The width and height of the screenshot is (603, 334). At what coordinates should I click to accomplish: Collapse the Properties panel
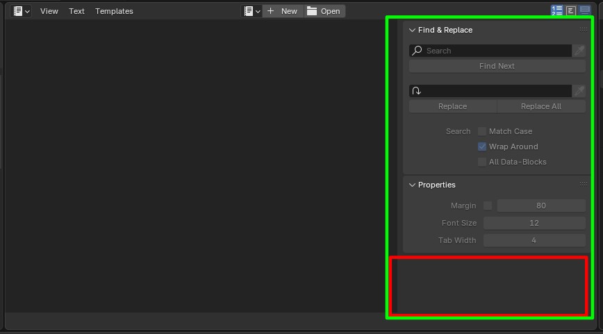412,185
